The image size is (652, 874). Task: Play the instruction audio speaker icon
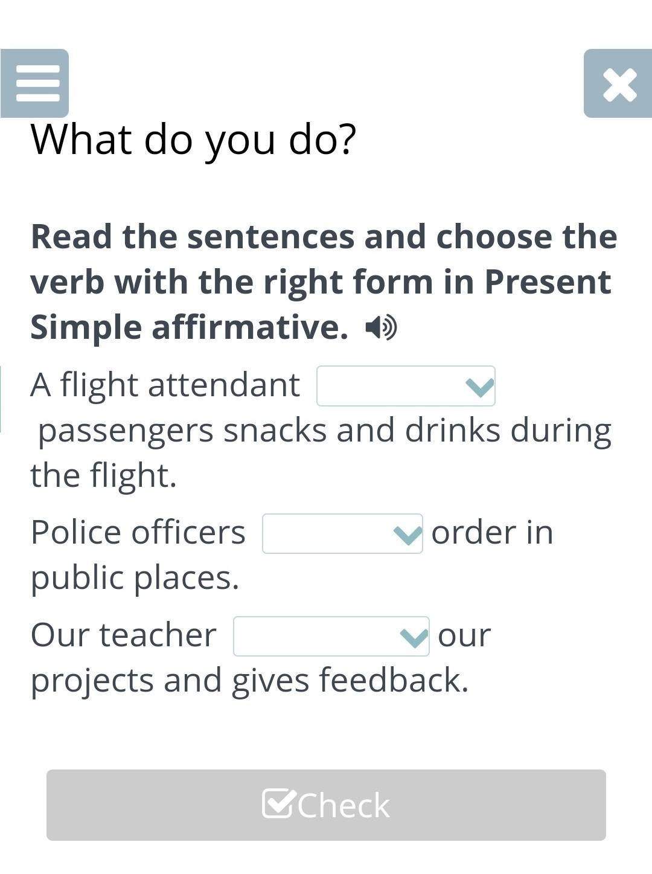(x=381, y=328)
